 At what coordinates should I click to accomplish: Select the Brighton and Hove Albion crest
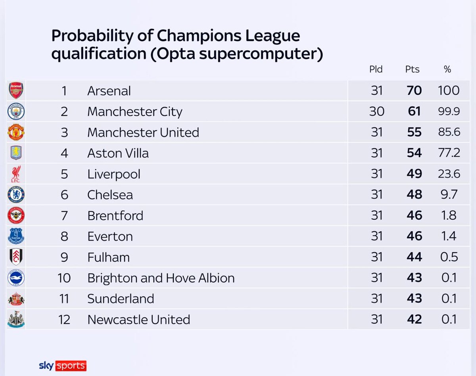(x=16, y=278)
